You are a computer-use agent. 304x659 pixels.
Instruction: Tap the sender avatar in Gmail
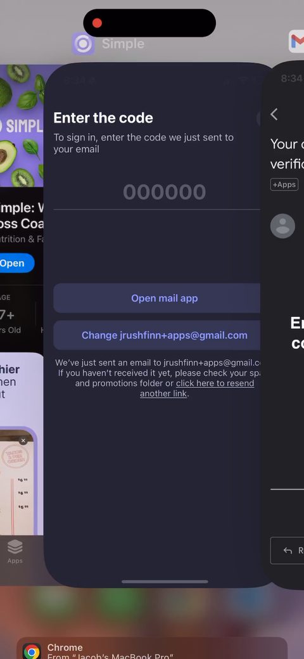tap(282, 226)
